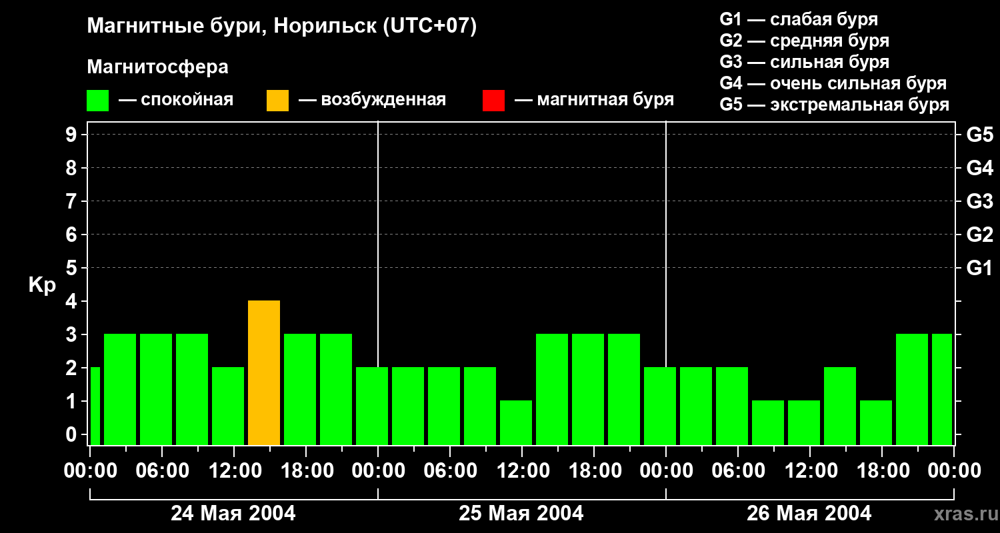Select the only Kp 1 bar on 25 May

pos(516,422)
